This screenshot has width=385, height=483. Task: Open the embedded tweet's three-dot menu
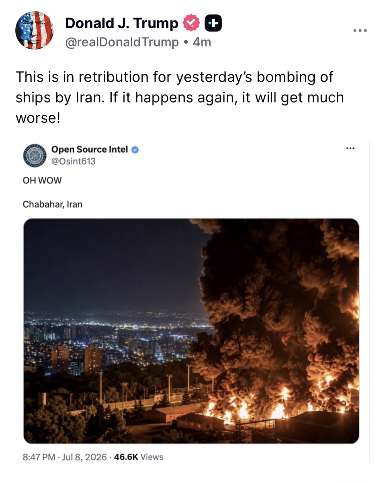click(x=350, y=149)
